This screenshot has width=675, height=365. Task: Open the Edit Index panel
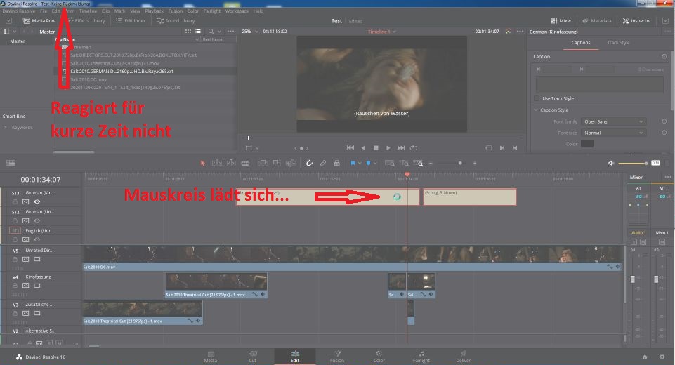click(x=131, y=20)
